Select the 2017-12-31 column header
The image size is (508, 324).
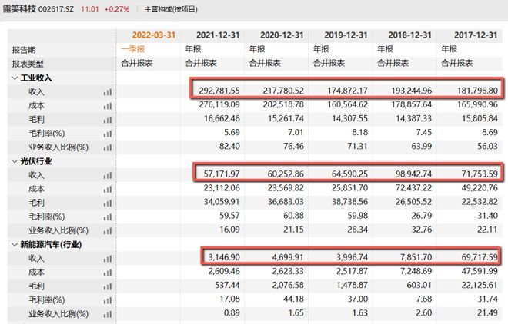476,35
